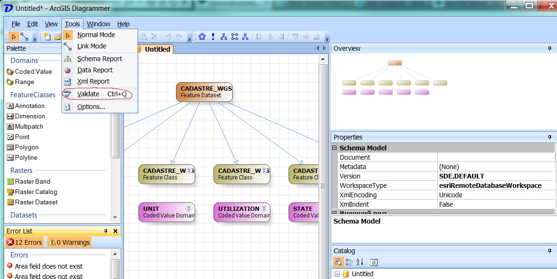Pin the Catalog panel
557x279 pixels.
tap(549, 251)
